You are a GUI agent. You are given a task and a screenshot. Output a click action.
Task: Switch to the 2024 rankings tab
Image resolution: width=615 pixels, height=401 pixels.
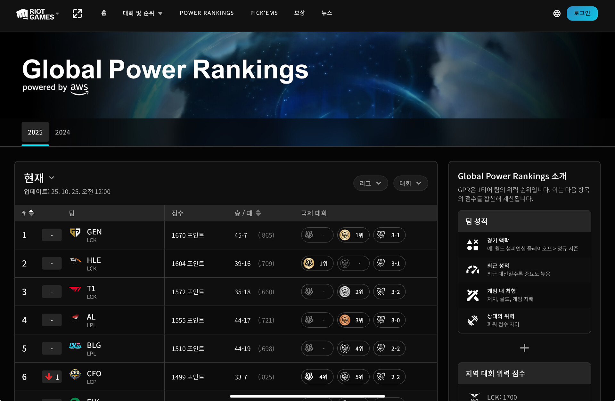tap(62, 132)
